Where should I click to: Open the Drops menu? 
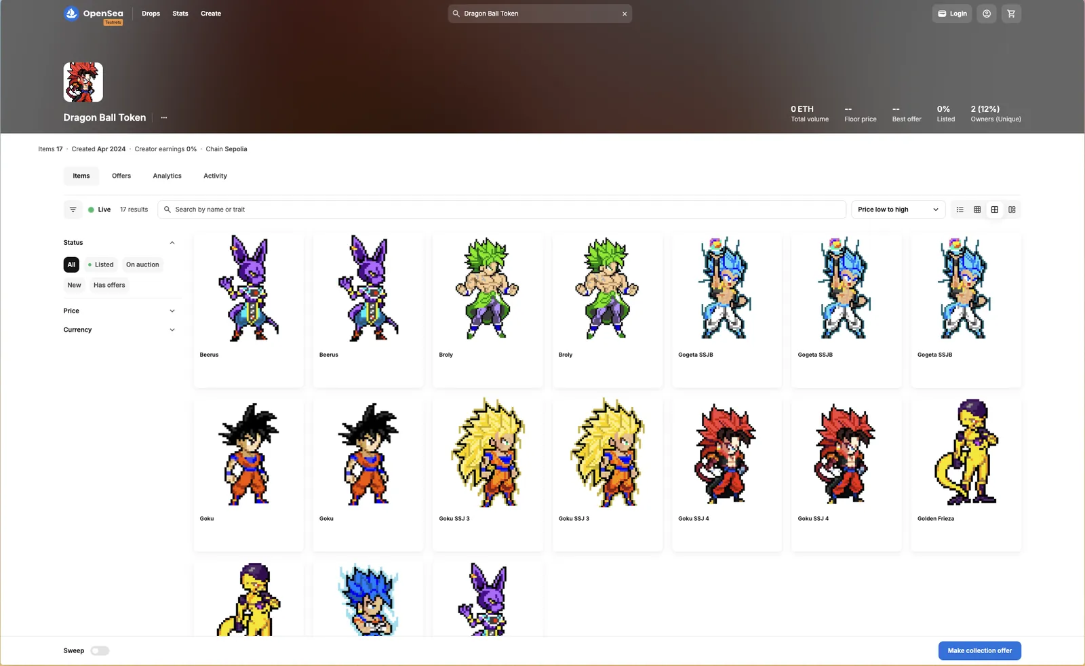click(x=151, y=14)
